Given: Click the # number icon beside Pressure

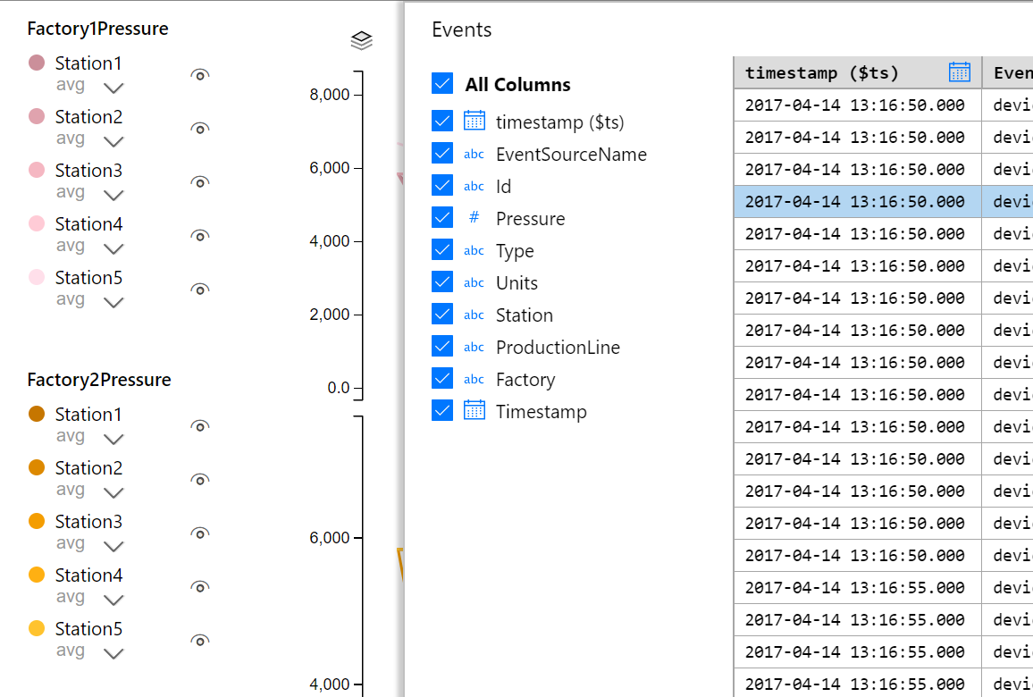Looking at the screenshot, I should point(475,218).
